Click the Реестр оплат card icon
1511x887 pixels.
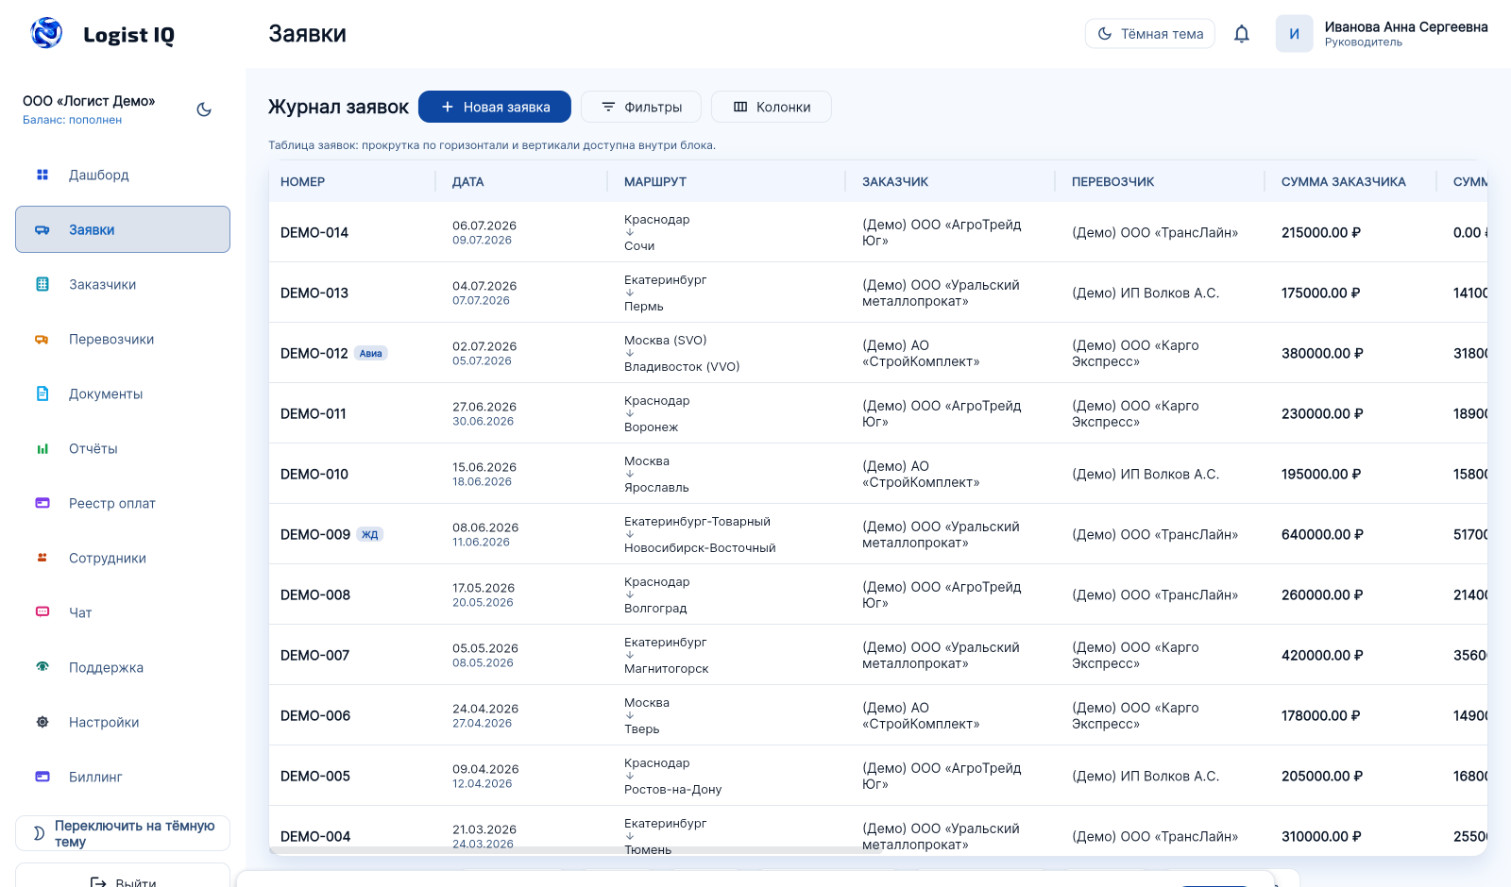tap(42, 503)
